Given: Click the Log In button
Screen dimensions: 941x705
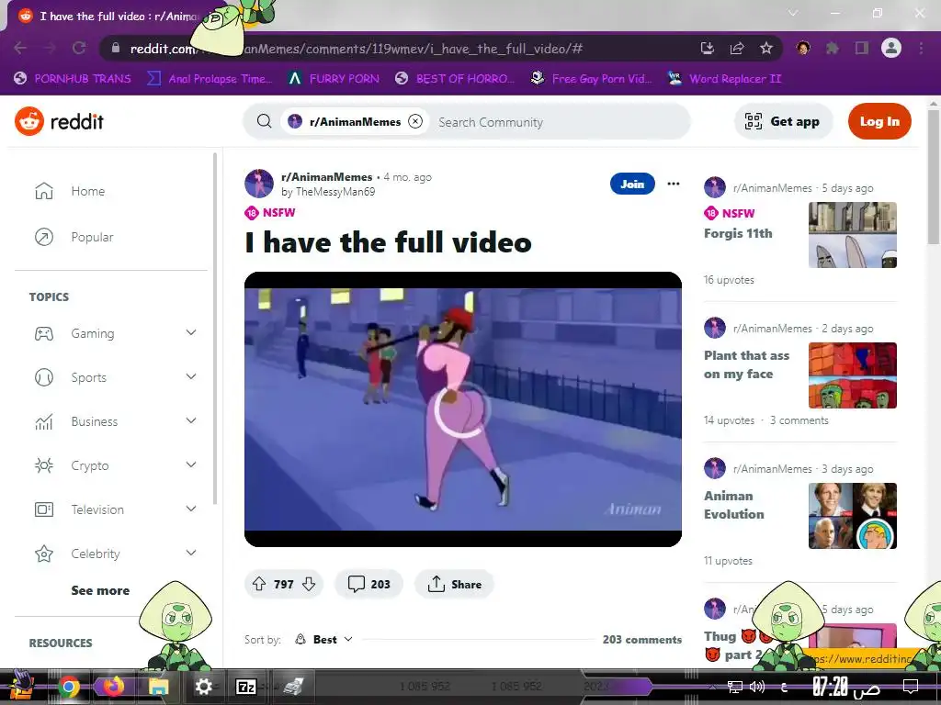Looking at the screenshot, I should (879, 121).
